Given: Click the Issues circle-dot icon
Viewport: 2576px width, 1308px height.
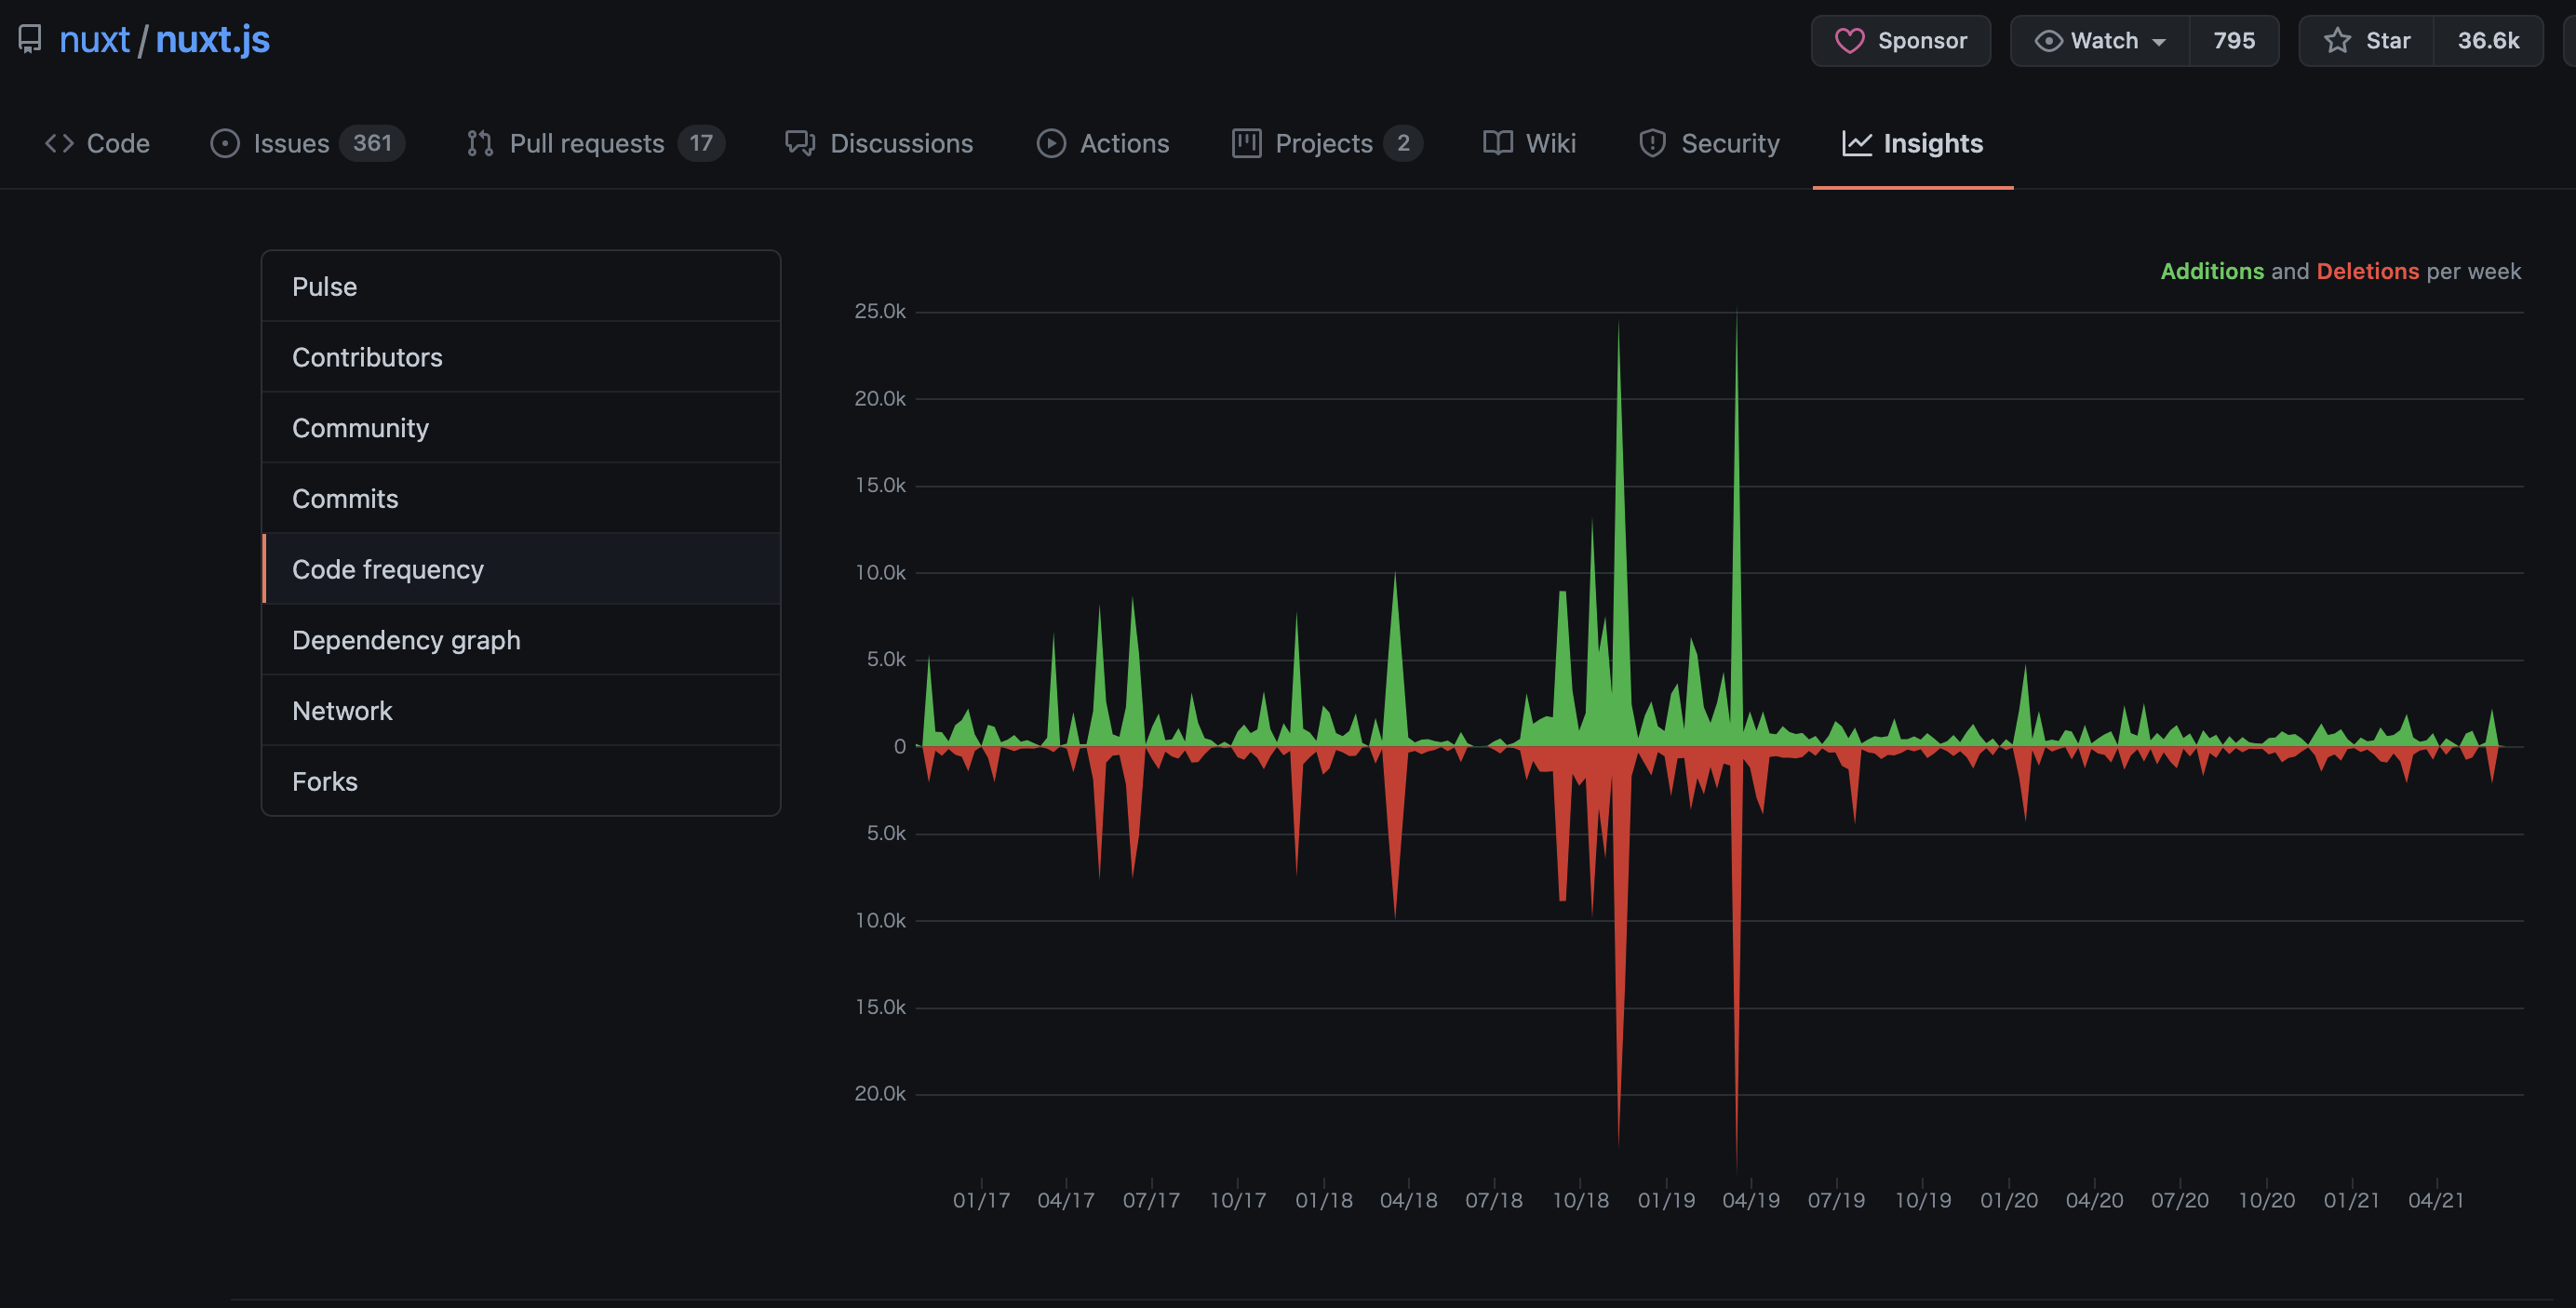Looking at the screenshot, I should tap(225, 143).
